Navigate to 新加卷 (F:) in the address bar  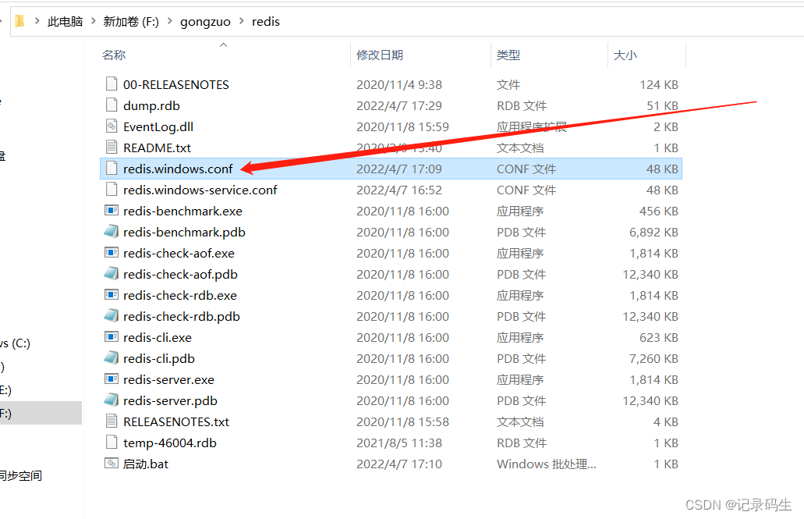[x=131, y=22]
